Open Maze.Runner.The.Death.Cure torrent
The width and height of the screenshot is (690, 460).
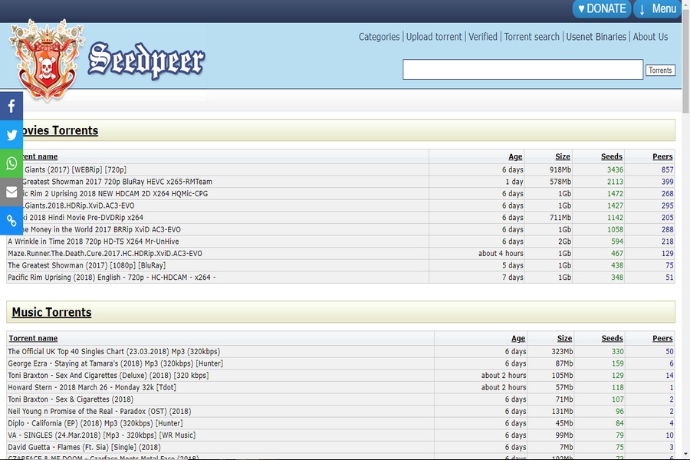tap(105, 254)
